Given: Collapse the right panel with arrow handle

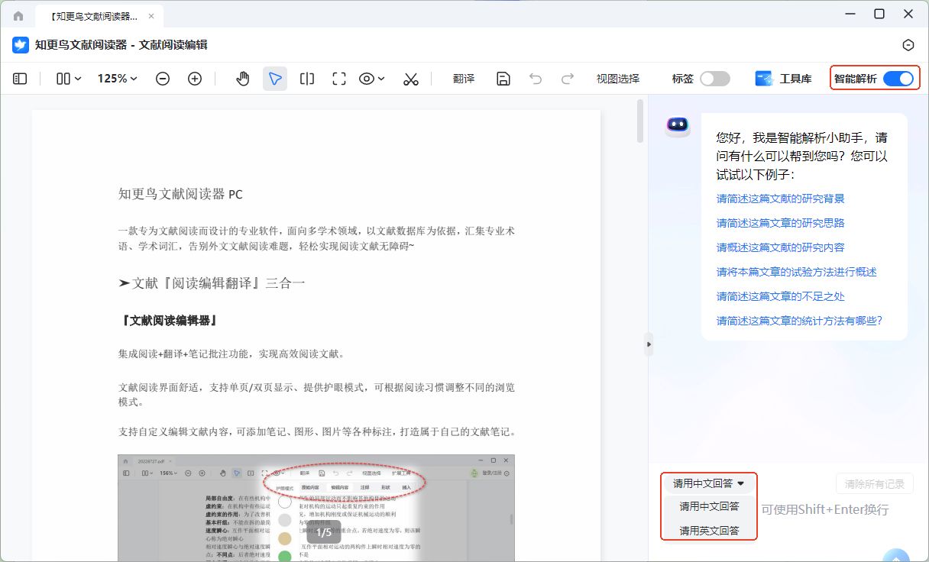Looking at the screenshot, I should (x=649, y=344).
